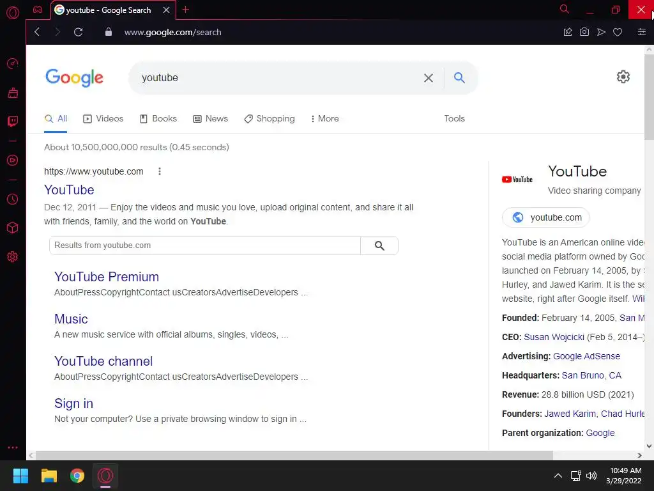Open the Tools options
Viewport: 654px width, 491px height.
454,118
